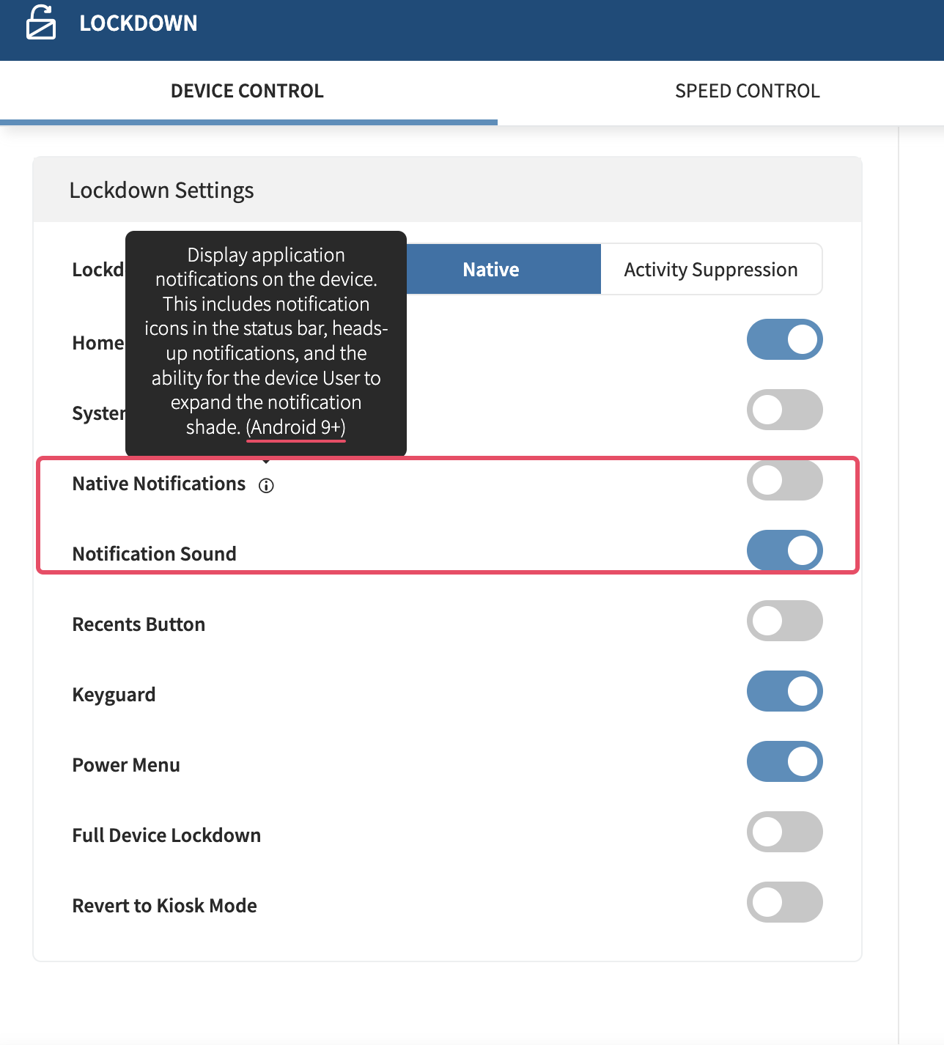Click the lockdown padlock icon in header
Image resolution: width=944 pixels, height=1045 pixels.
tap(41, 23)
